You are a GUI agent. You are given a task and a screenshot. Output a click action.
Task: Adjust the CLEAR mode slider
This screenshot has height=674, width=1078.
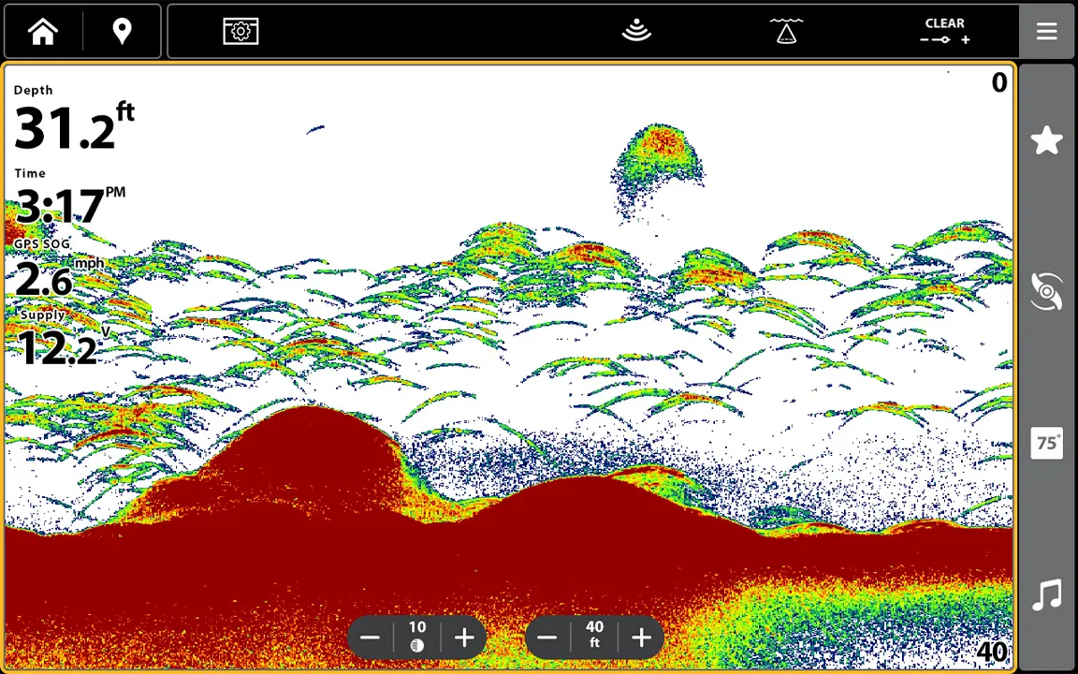(x=945, y=32)
